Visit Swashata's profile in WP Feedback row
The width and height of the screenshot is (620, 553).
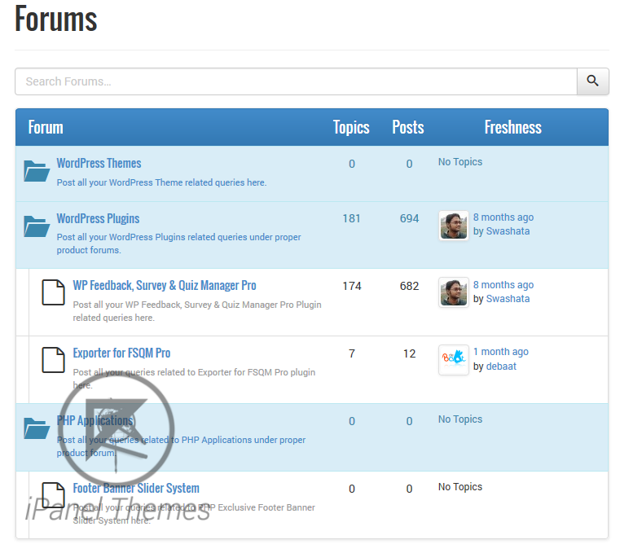point(508,299)
